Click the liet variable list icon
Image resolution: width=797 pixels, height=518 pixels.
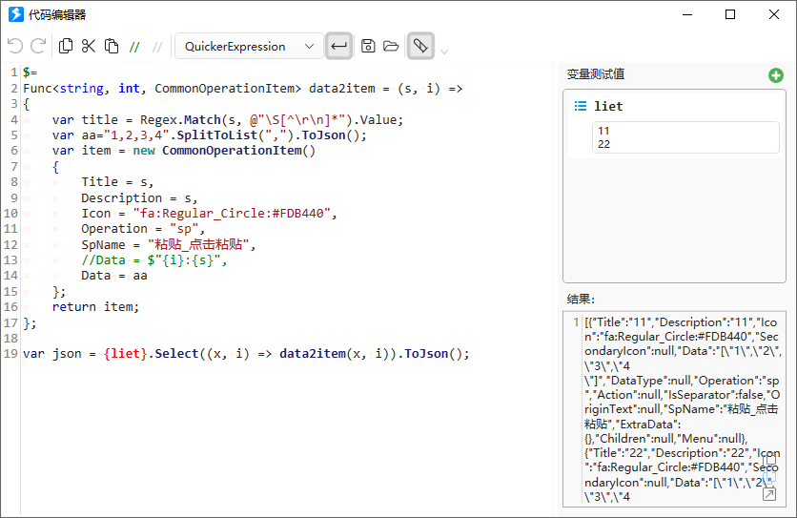click(x=580, y=106)
